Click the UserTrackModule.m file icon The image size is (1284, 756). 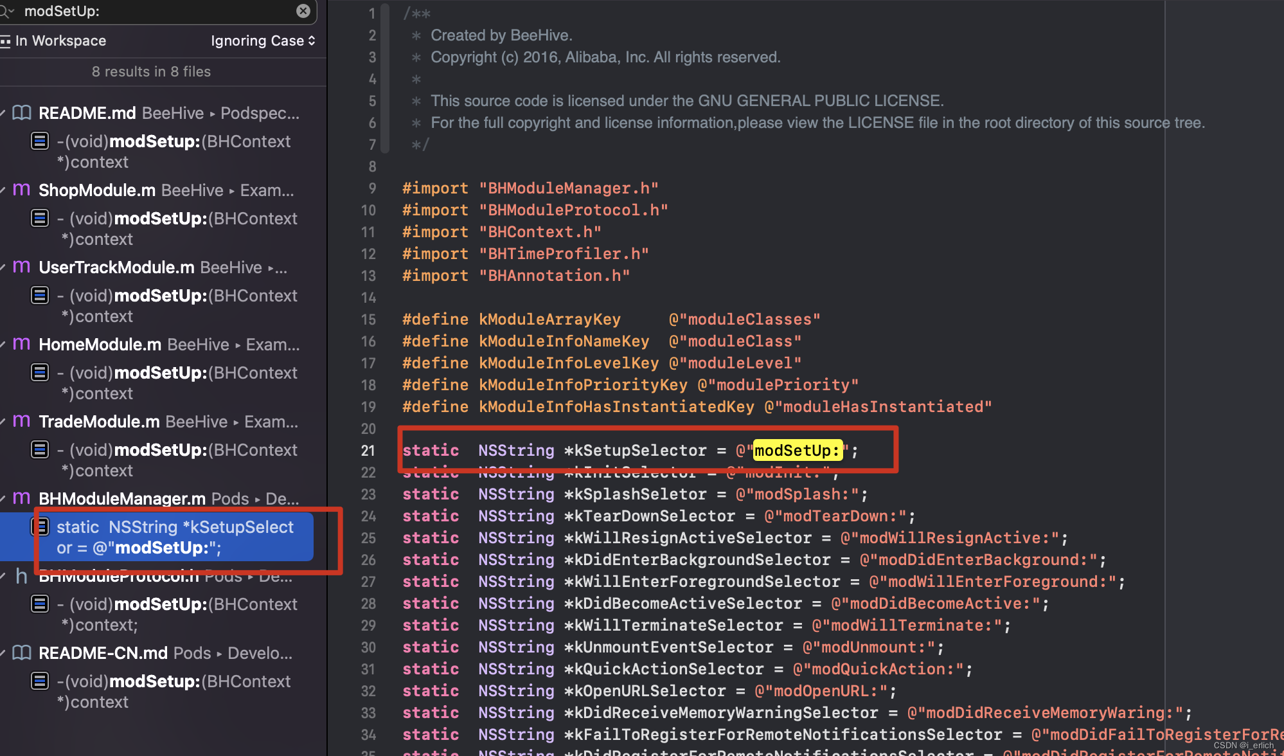pyautogui.click(x=22, y=267)
